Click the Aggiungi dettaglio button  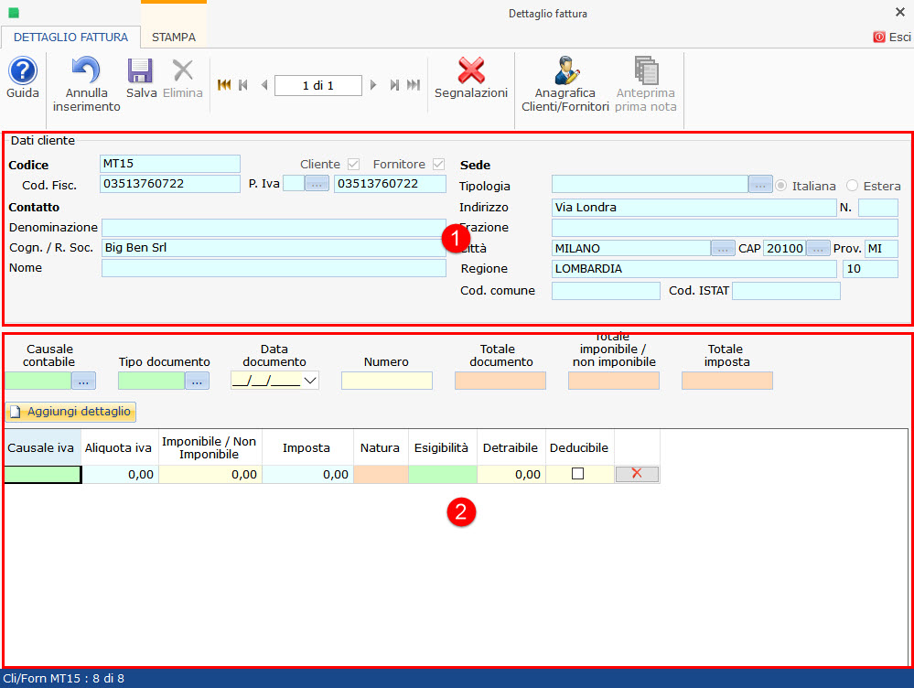tap(70, 412)
